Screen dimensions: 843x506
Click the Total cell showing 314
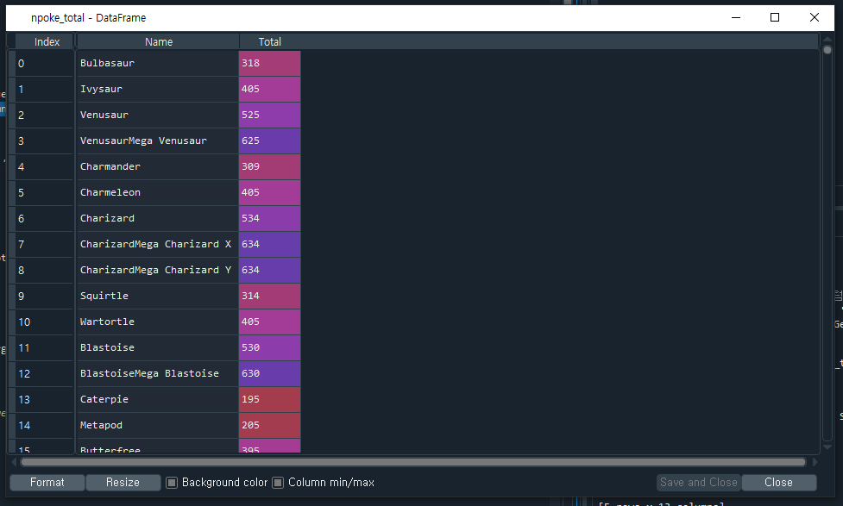(x=269, y=296)
